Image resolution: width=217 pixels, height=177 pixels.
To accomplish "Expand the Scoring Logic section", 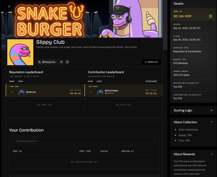I will coord(212,110).
